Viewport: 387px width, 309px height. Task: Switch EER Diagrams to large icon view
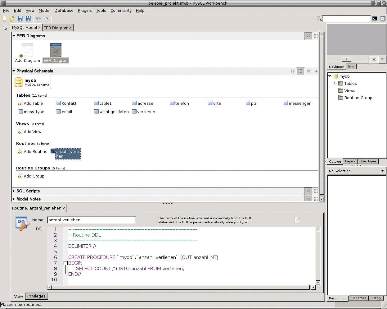[308, 36]
